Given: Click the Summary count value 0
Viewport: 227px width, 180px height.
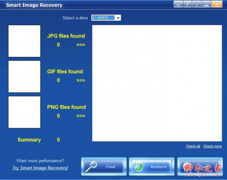Looking at the screenshot, I should [58, 140].
